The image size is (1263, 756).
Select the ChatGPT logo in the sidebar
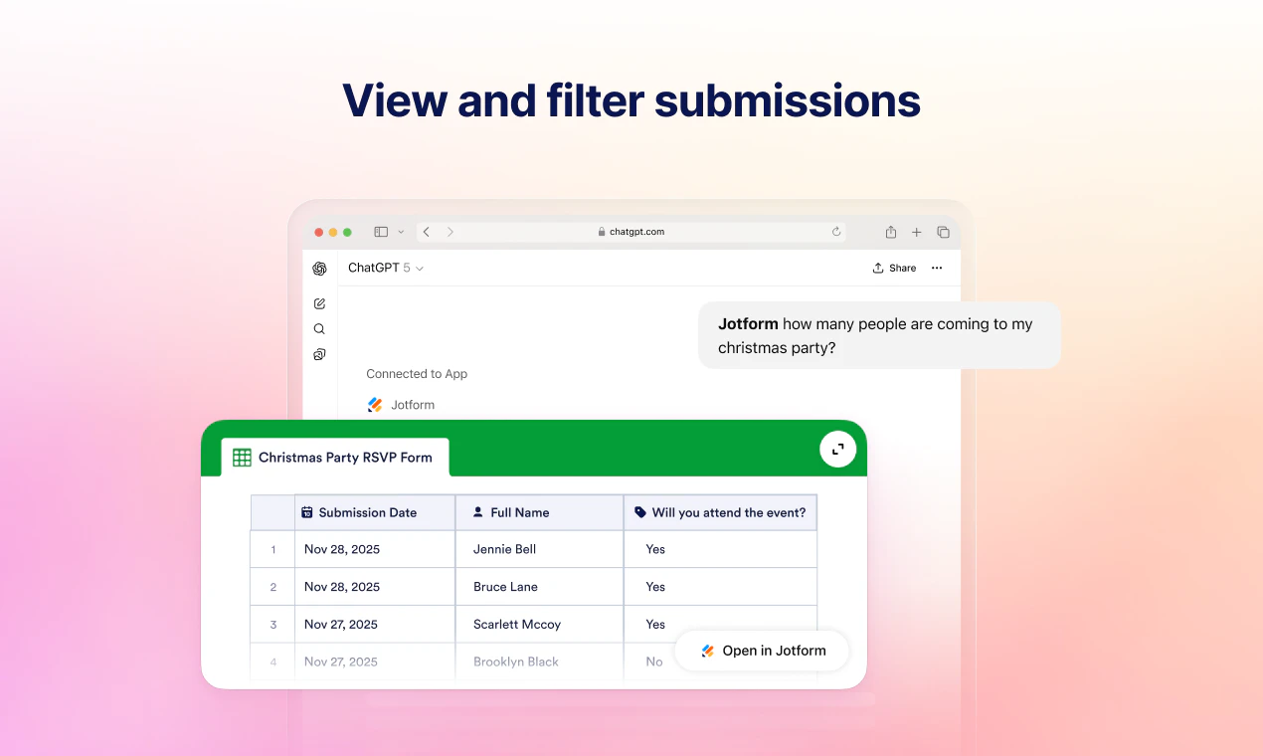point(319,268)
